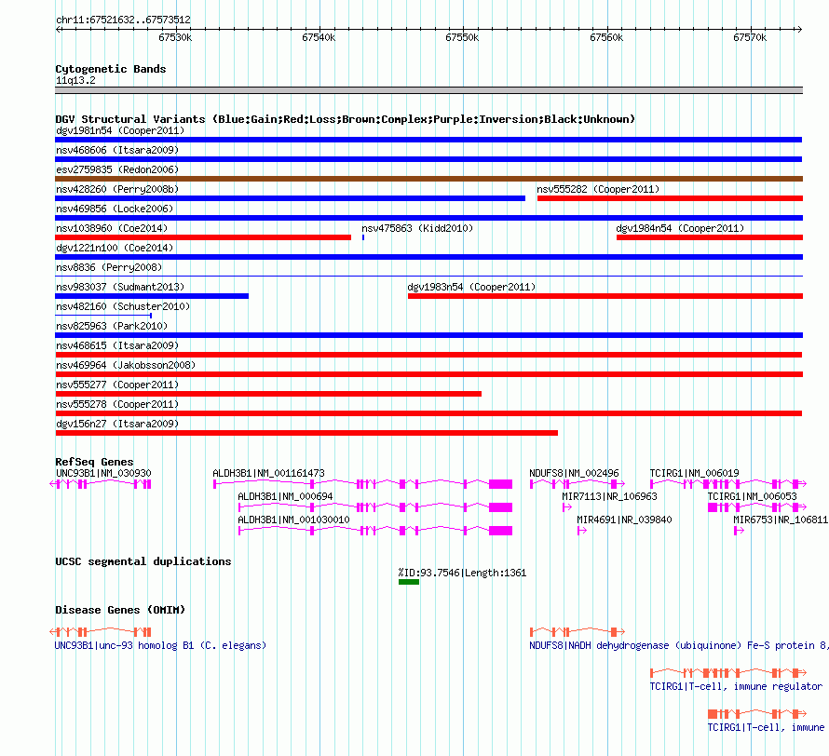Select nsv482160 (Schuster2010) label

pyautogui.click(x=123, y=306)
